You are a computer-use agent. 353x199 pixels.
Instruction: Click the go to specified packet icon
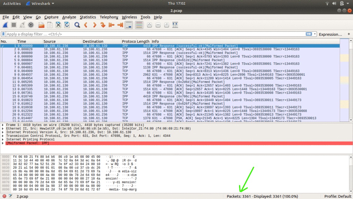coord(103,25)
